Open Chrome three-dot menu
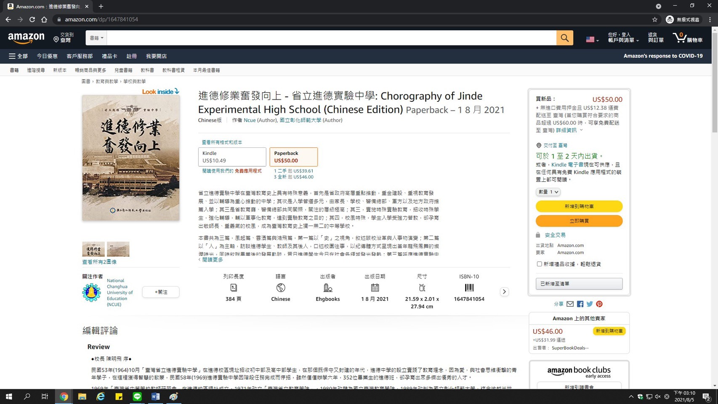Screen dimensions: 718x404 click(x=710, y=19)
